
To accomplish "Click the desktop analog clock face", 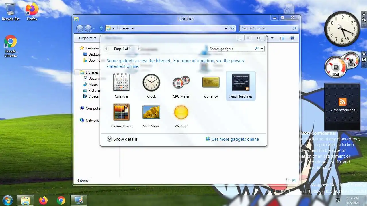I will (x=342, y=29).
